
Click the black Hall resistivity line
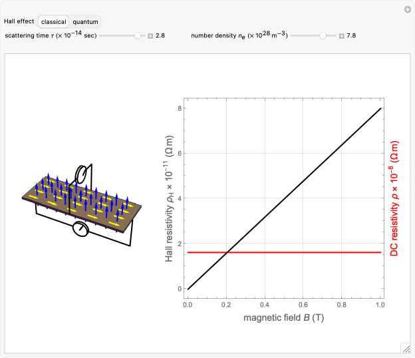(285, 198)
